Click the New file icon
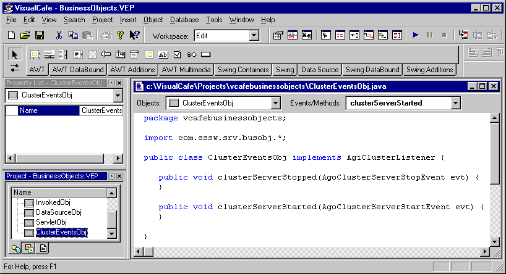Viewport: 506px width, 274px height. click(11, 35)
